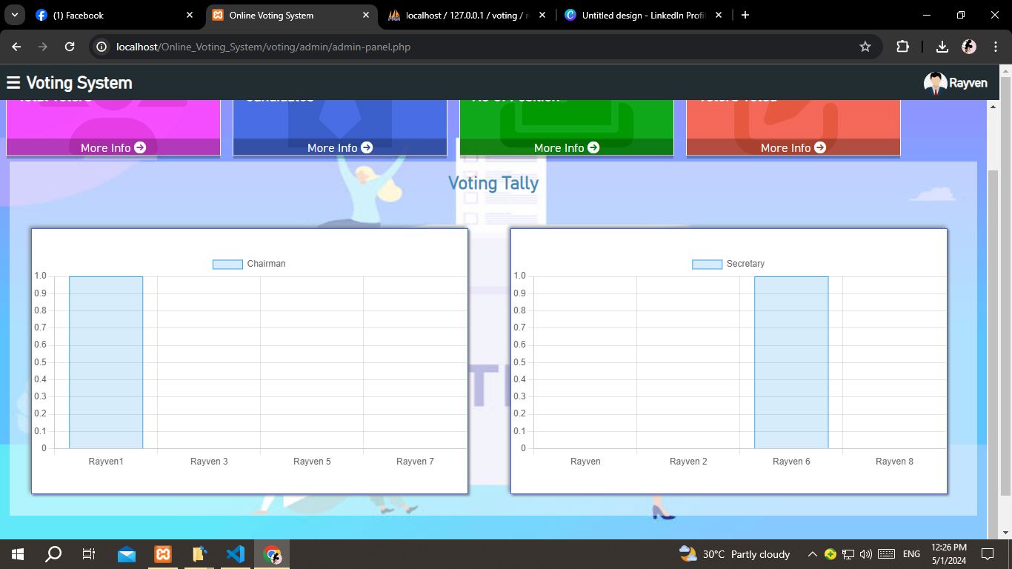Screen dimensions: 1012x569
Task: Click the Rayven profile avatar in header
Action: [x=935, y=82]
